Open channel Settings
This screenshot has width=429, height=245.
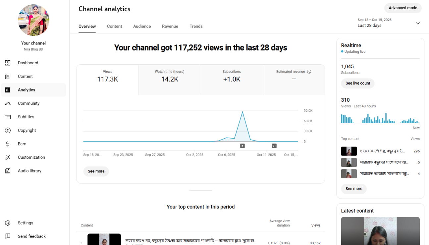[x=26, y=222]
